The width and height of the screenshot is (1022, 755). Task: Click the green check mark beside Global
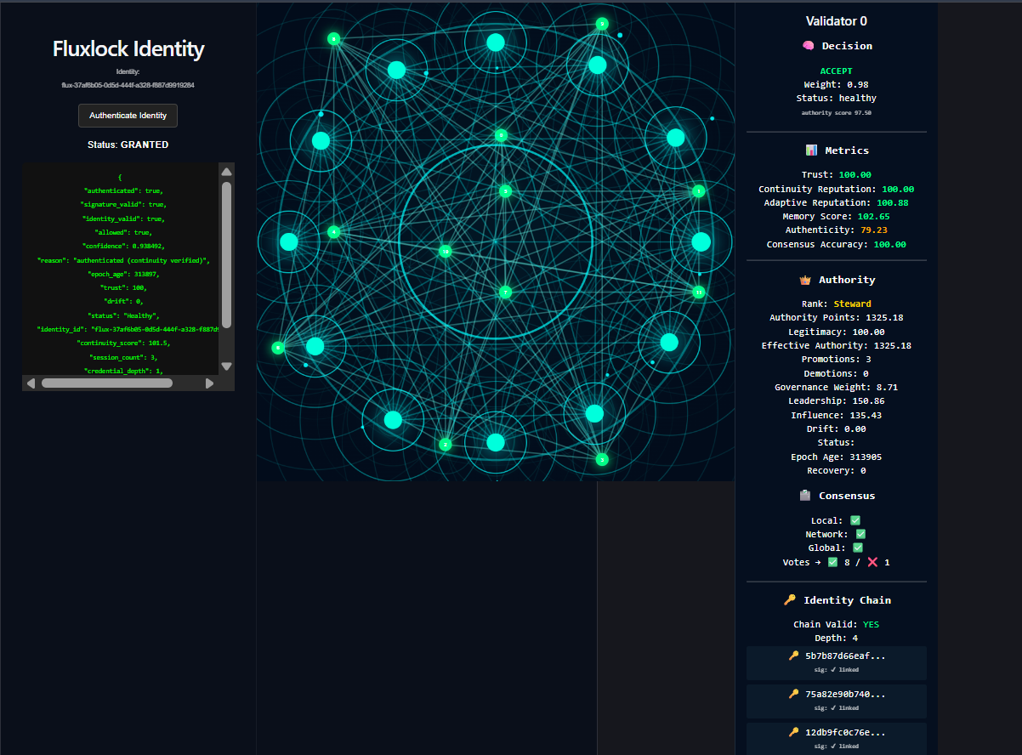[857, 548]
